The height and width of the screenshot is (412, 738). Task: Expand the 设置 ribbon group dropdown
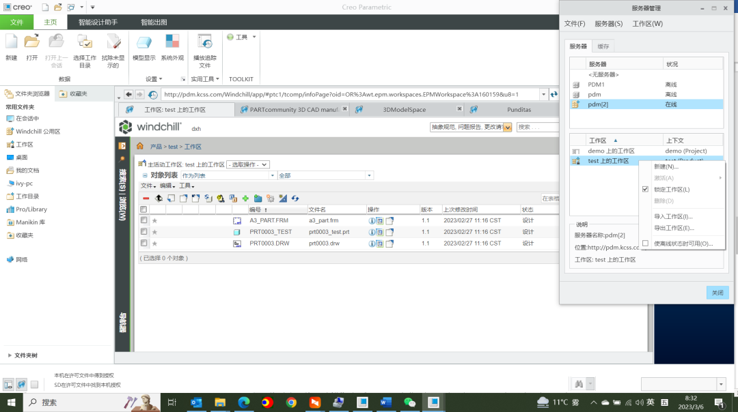pos(154,79)
